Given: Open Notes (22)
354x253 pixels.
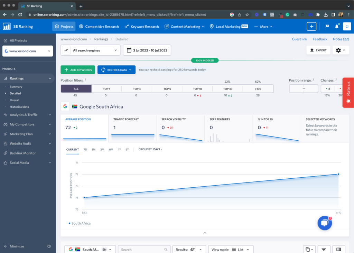Looking at the screenshot, I should tap(341, 39).
